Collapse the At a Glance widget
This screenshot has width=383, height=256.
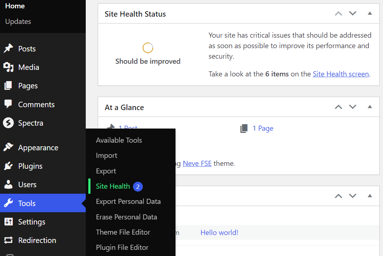click(x=370, y=106)
